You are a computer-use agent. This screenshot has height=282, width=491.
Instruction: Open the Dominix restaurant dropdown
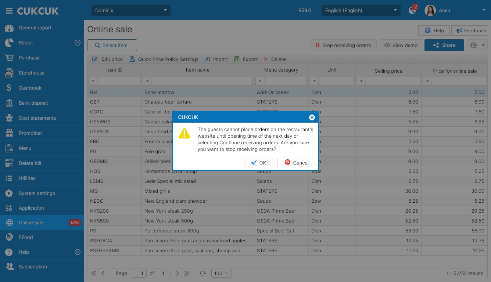point(131,10)
